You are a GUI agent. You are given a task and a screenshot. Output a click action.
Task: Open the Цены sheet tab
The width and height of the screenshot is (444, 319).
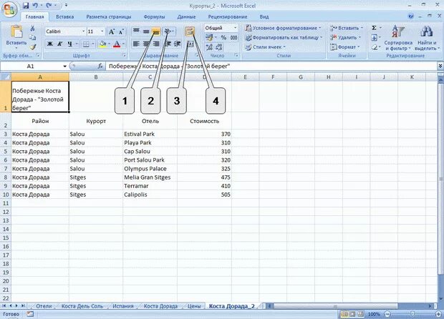[194, 306]
